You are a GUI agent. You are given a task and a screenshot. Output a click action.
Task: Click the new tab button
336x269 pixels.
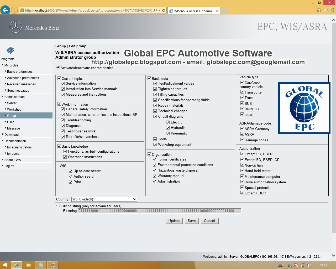coord(223,11)
